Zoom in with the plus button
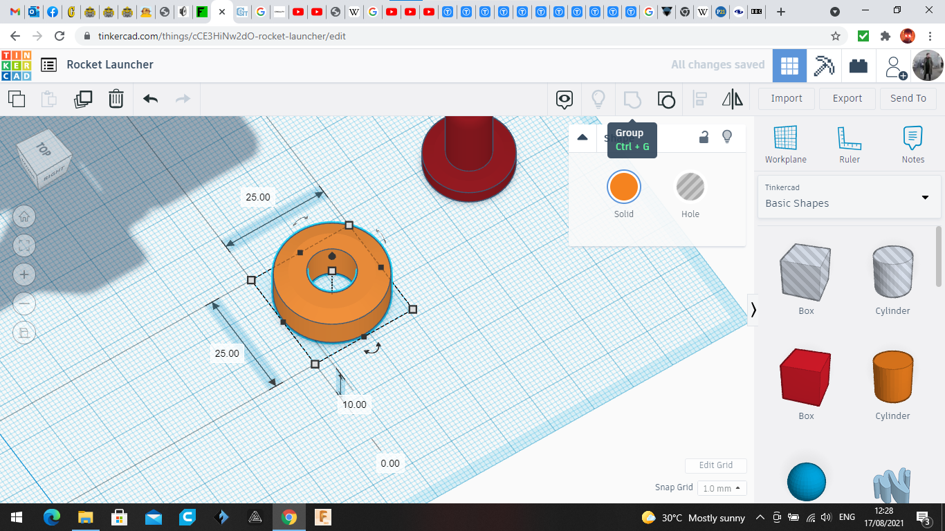The image size is (945, 531). tap(24, 274)
